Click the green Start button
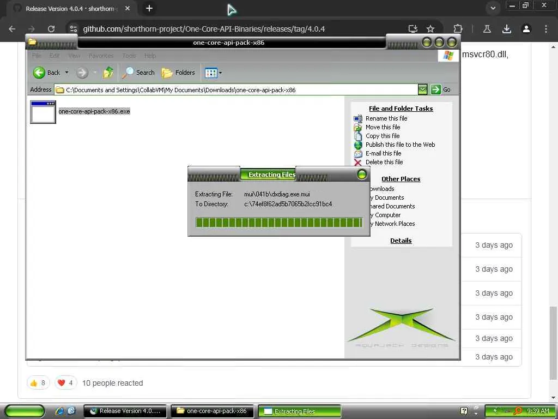 click(25, 411)
